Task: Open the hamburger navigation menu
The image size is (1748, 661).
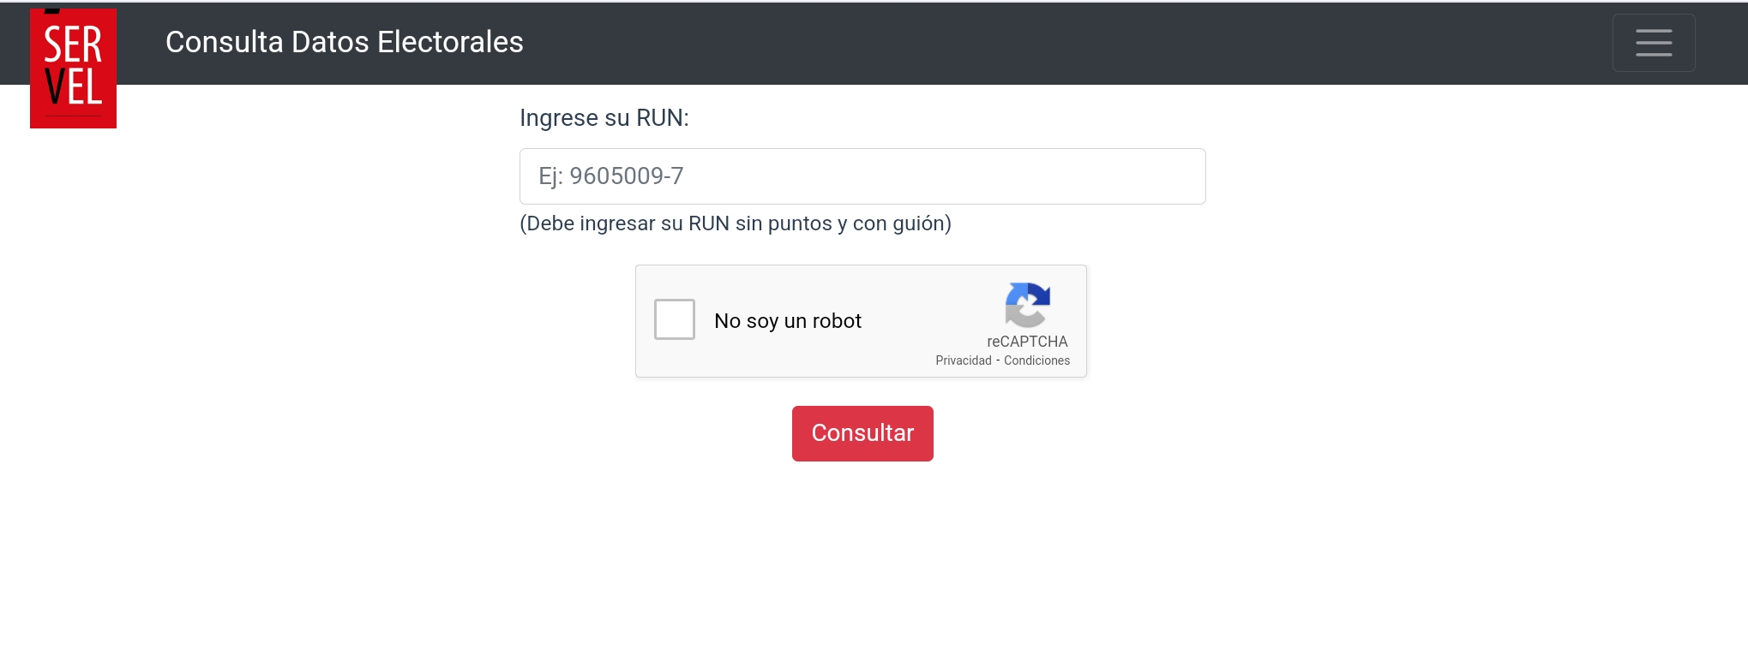Action: (1654, 43)
